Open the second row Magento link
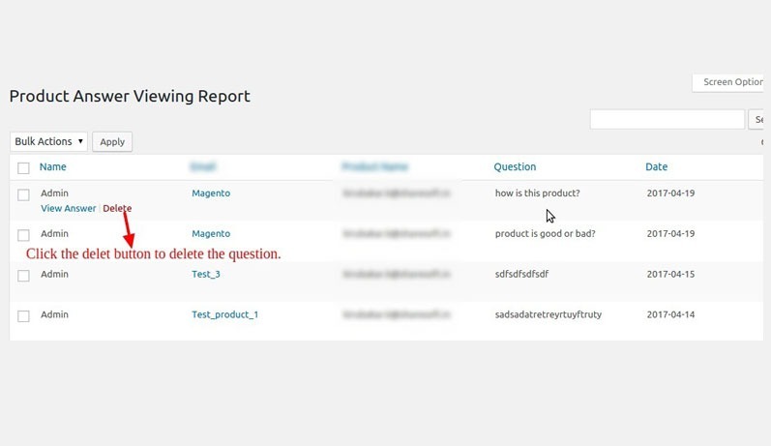This screenshot has height=446, width=771. click(x=211, y=233)
